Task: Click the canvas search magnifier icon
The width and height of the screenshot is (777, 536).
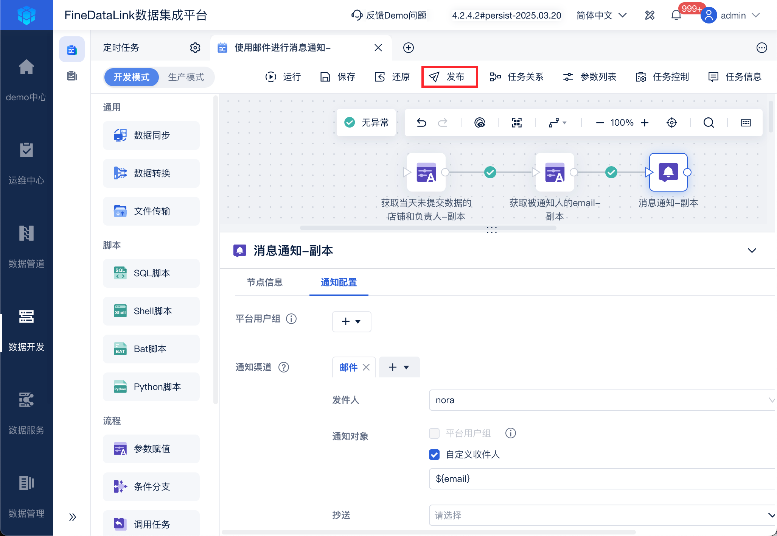Action: pyautogui.click(x=709, y=123)
